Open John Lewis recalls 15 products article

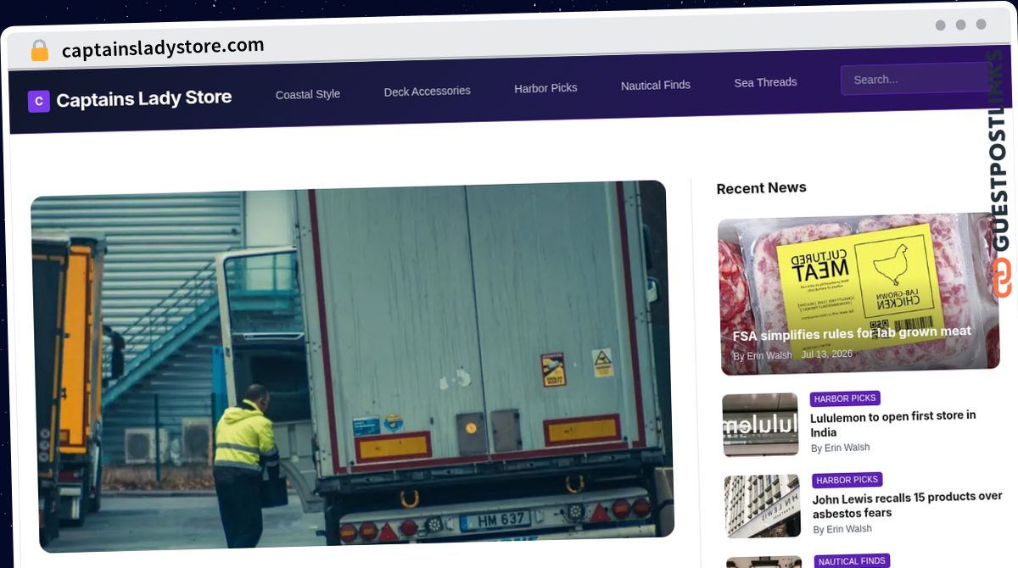908,505
